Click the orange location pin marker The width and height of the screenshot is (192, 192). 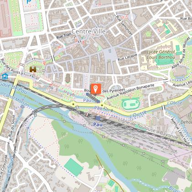click(x=96, y=89)
